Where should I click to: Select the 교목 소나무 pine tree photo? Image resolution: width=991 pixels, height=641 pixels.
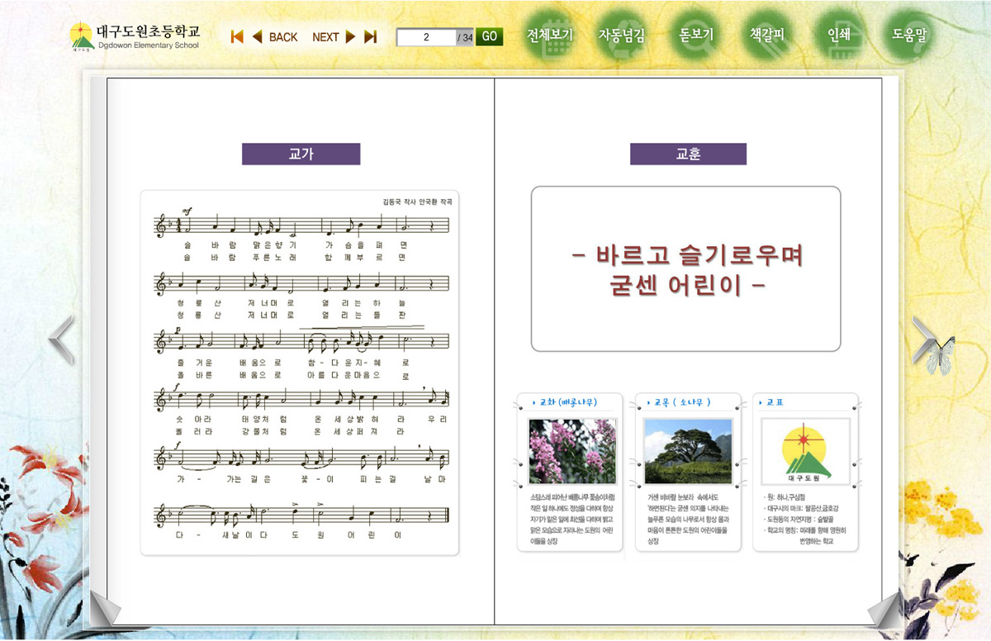(687, 451)
